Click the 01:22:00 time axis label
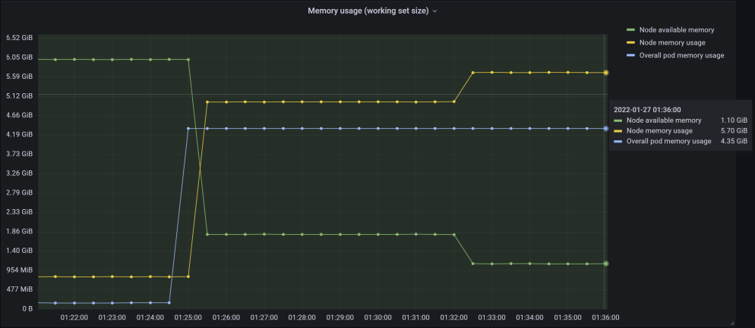This screenshot has height=328, width=755. pos(74,317)
